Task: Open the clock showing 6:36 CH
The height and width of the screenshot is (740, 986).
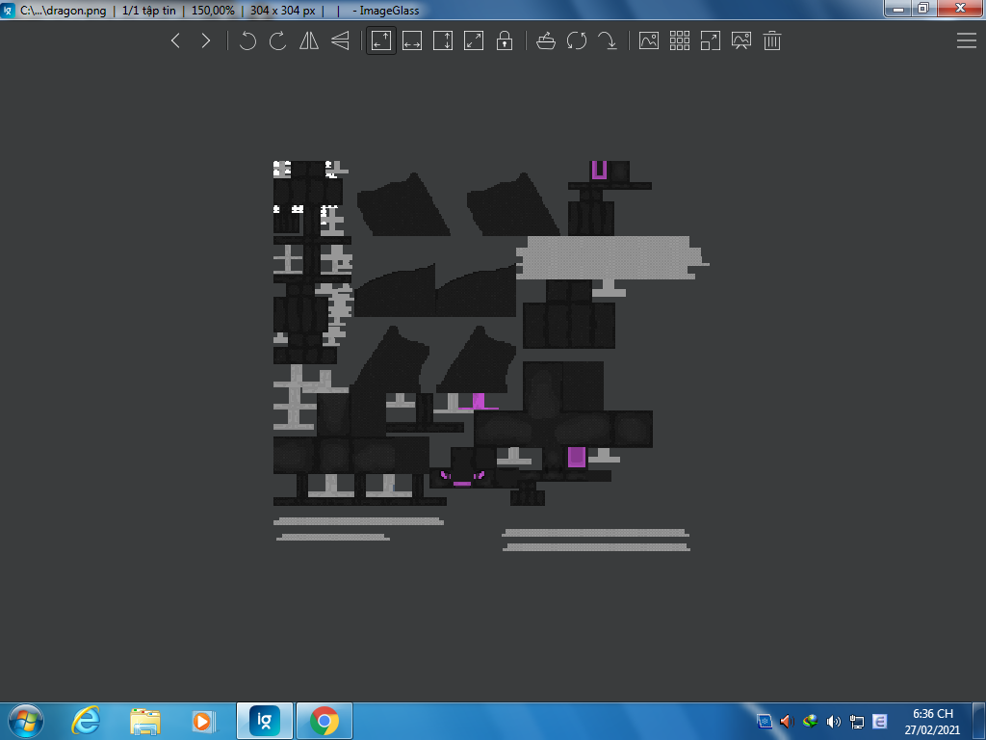Action: [932, 721]
